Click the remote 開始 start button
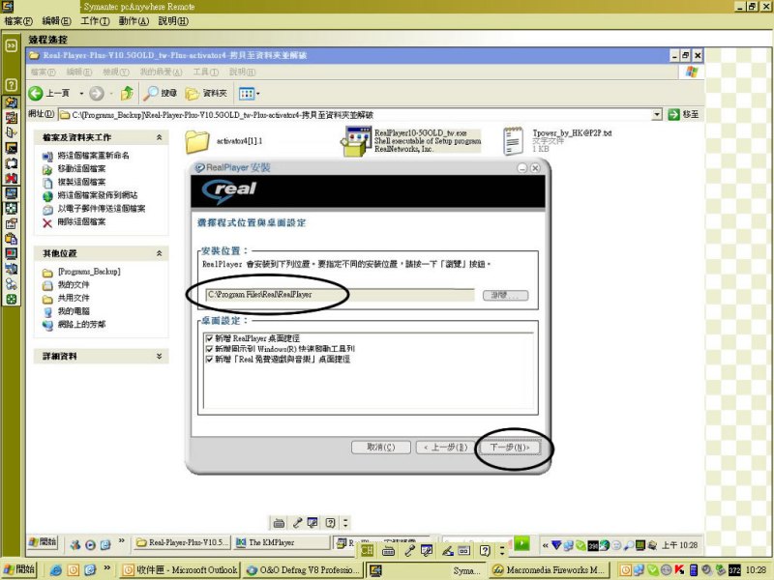This screenshot has width=774, height=580. (x=43, y=542)
